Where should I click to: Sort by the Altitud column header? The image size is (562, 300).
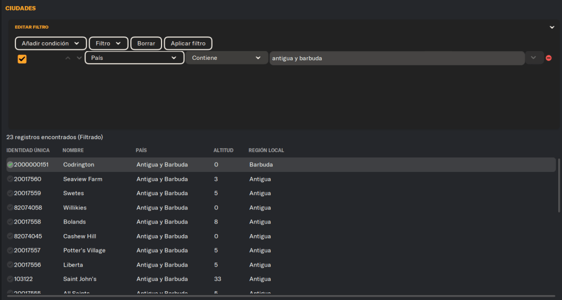pos(223,151)
